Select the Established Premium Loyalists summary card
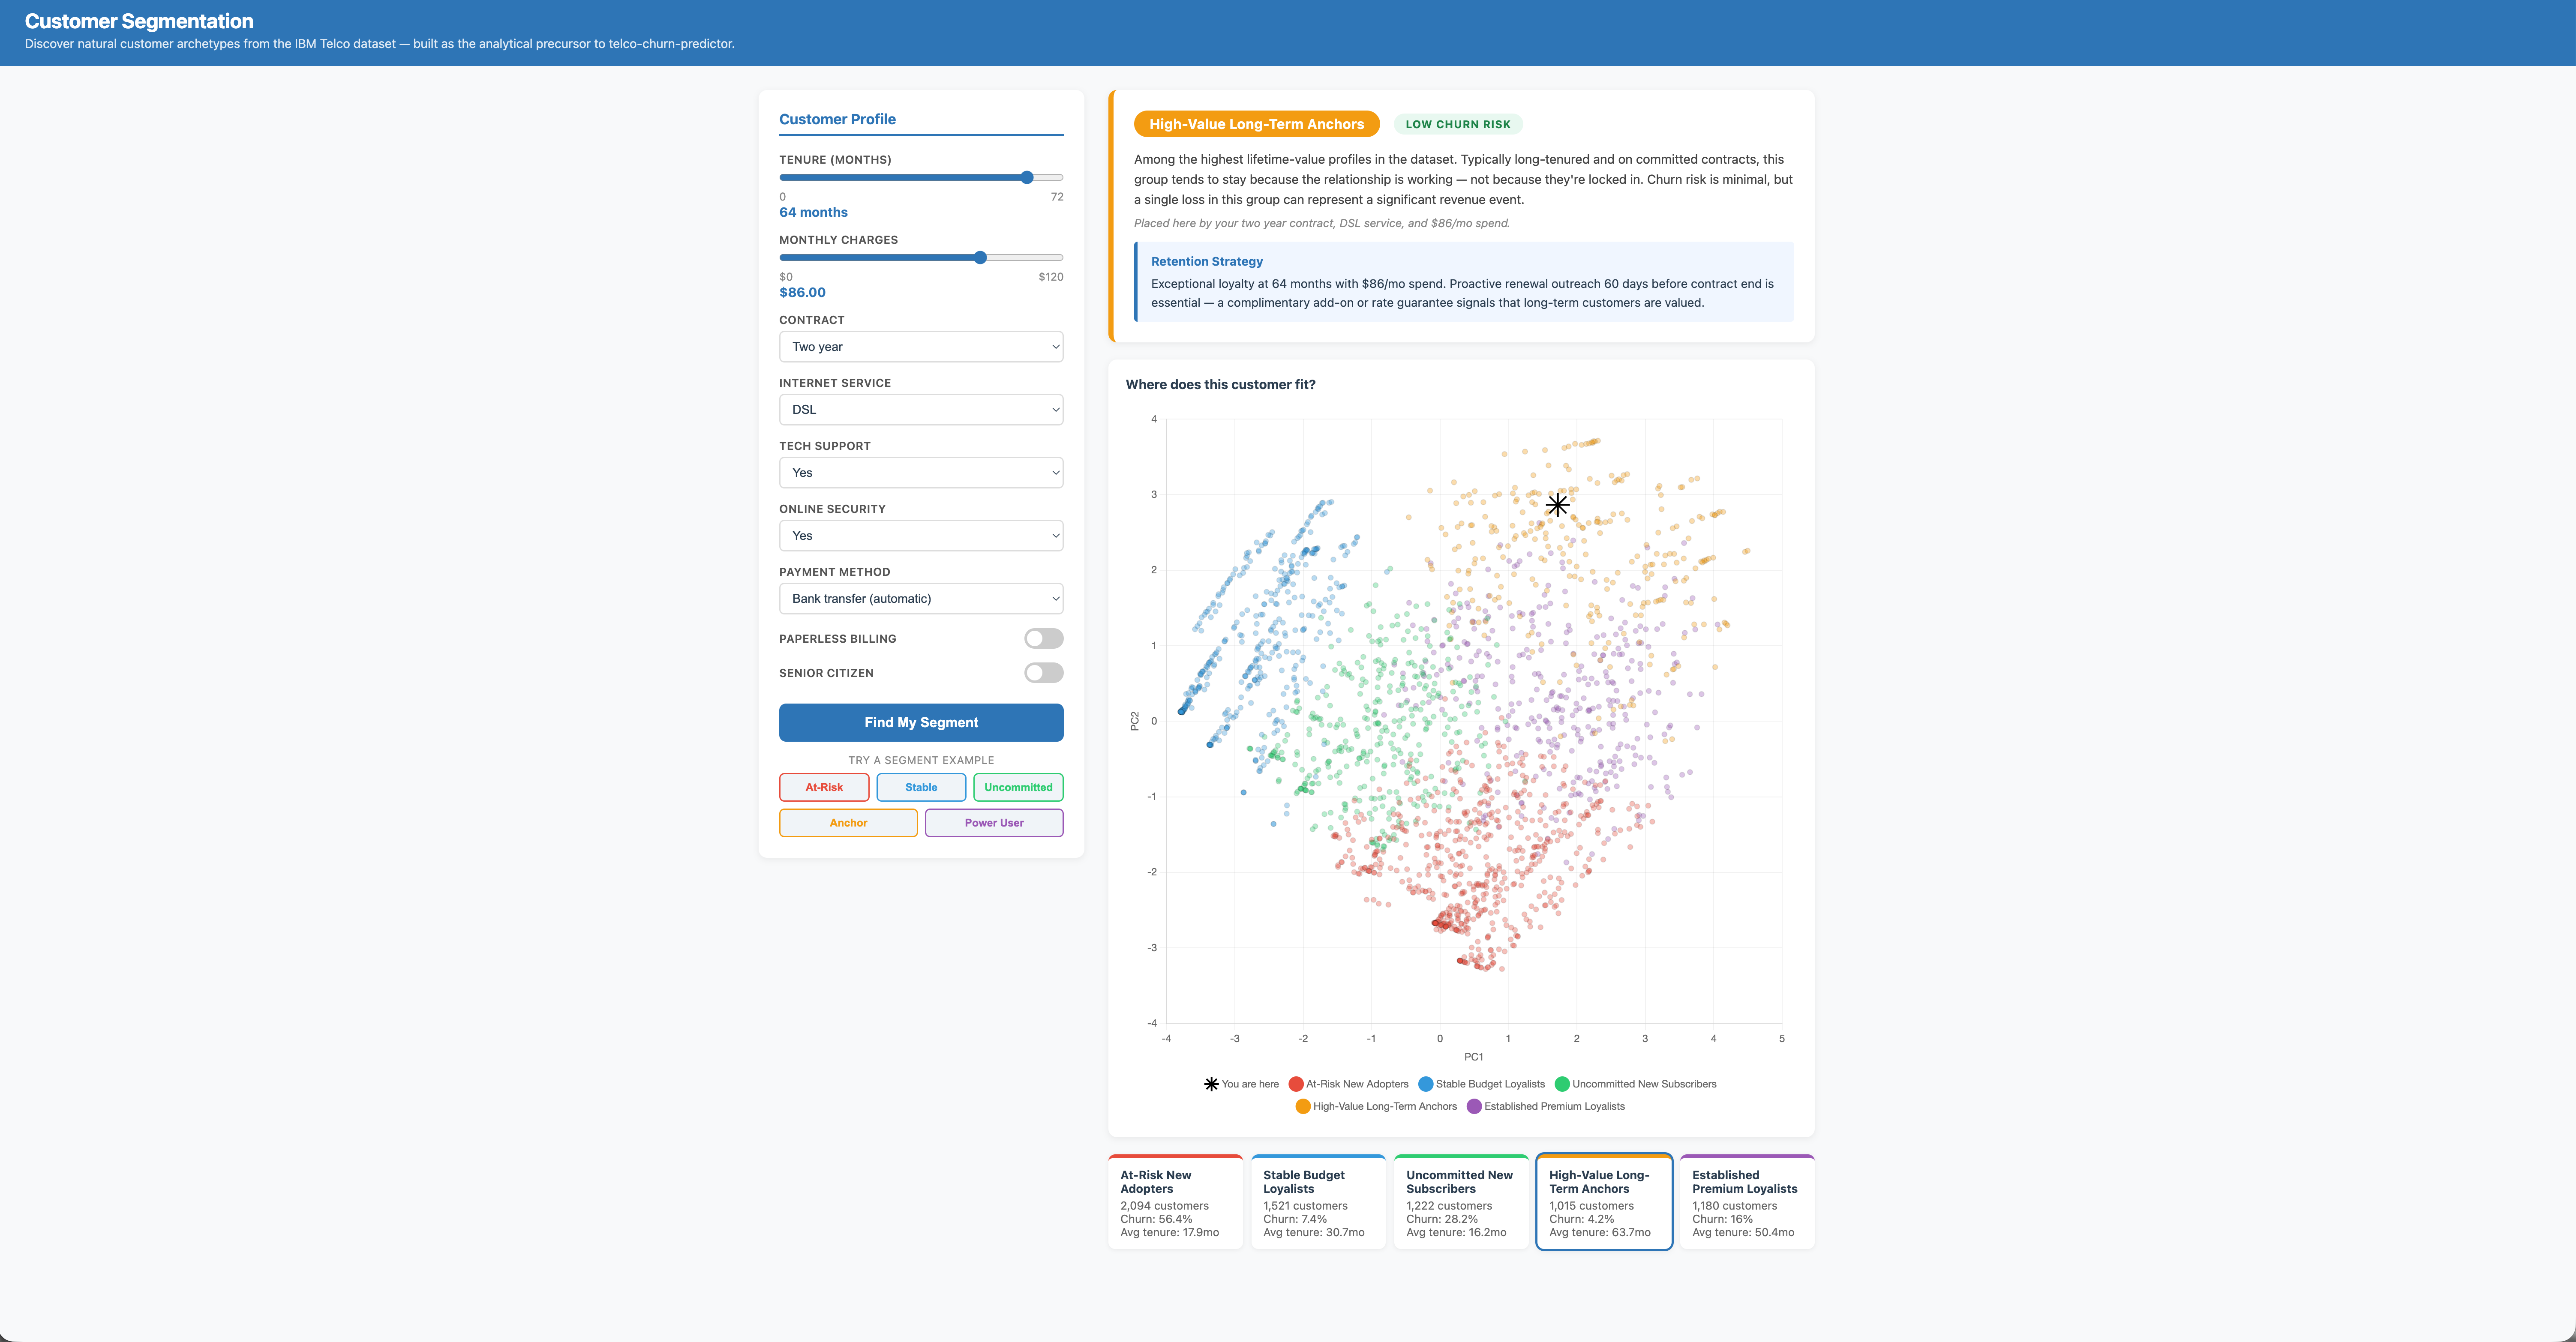Screen dimensions: 2576x1342 pos(1747,1202)
